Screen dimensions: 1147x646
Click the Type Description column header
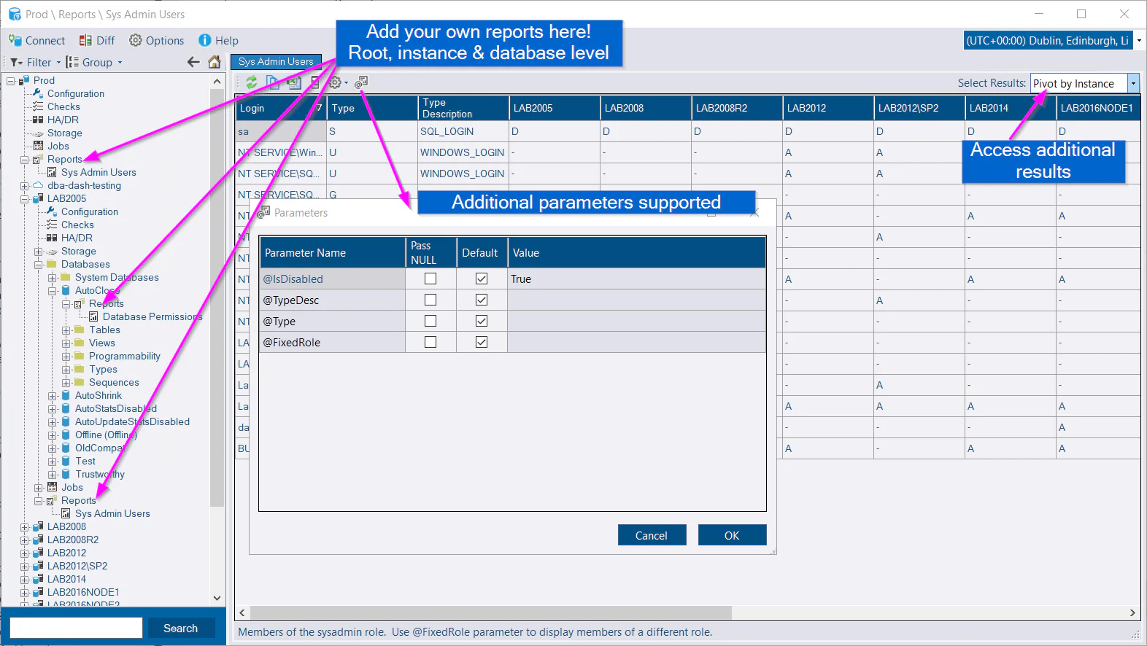pyautogui.click(x=463, y=108)
